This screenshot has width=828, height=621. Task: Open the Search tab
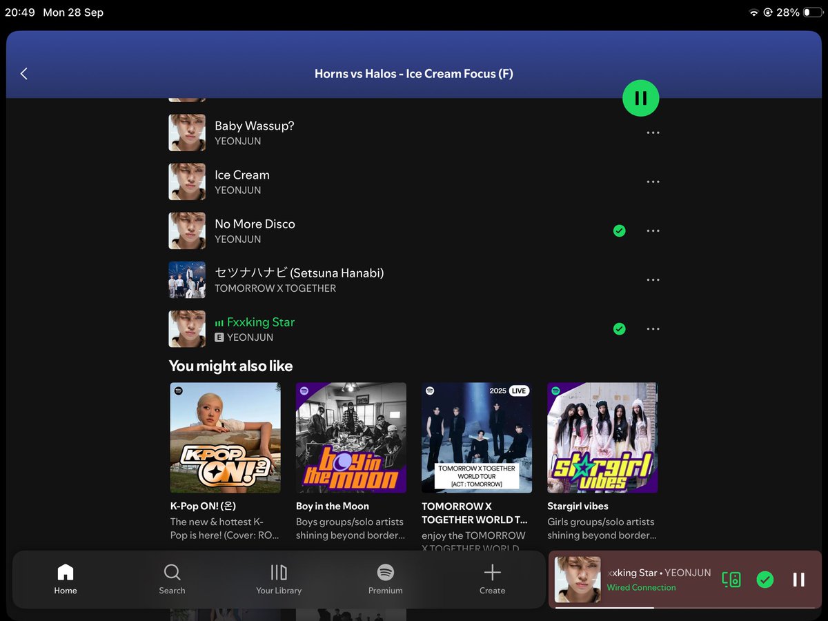(x=172, y=579)
